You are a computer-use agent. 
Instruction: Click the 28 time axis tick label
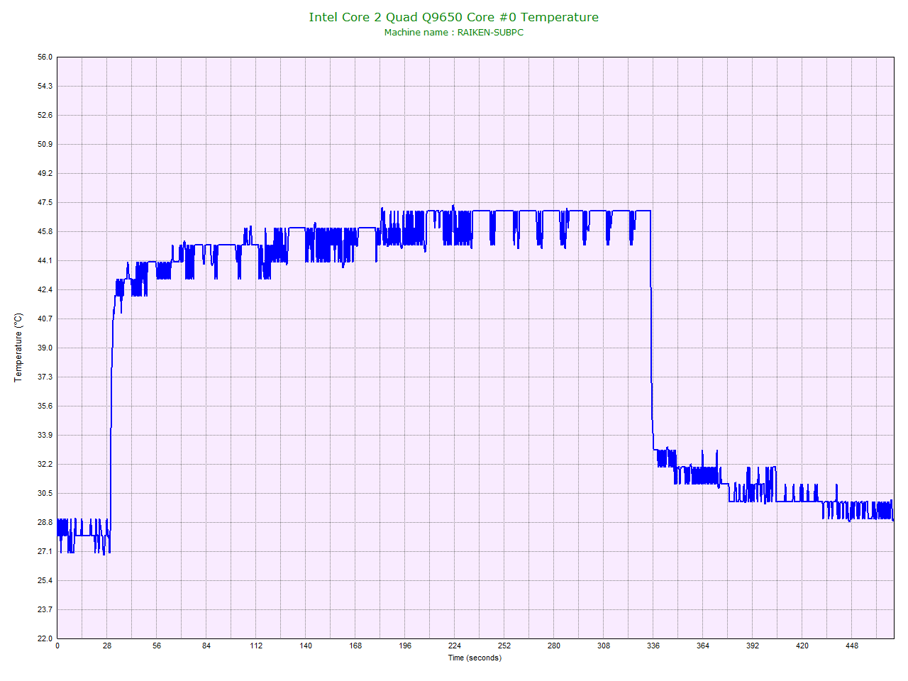point(107,646)
